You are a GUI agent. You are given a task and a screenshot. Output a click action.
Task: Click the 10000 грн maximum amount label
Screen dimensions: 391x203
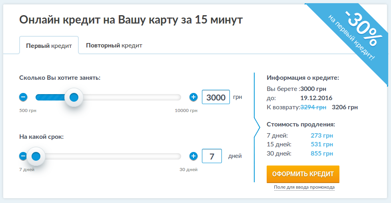tap(186, 110)
